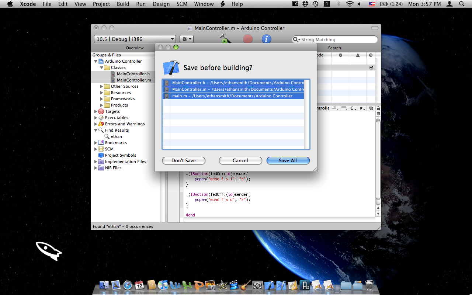The height and width of the screenshot is (295, 472).
Task: Open the Project menu
Action: (x=101, y=4)
